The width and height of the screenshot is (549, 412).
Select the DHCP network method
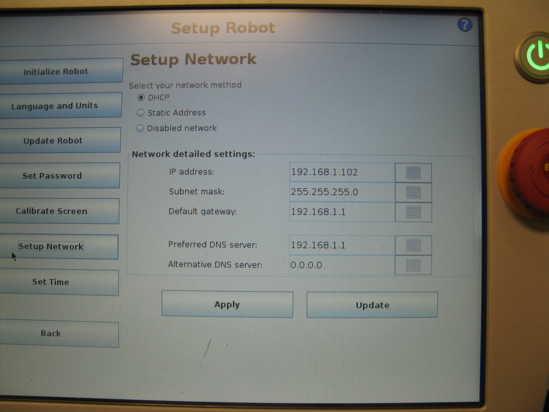(x=141, y=98)
